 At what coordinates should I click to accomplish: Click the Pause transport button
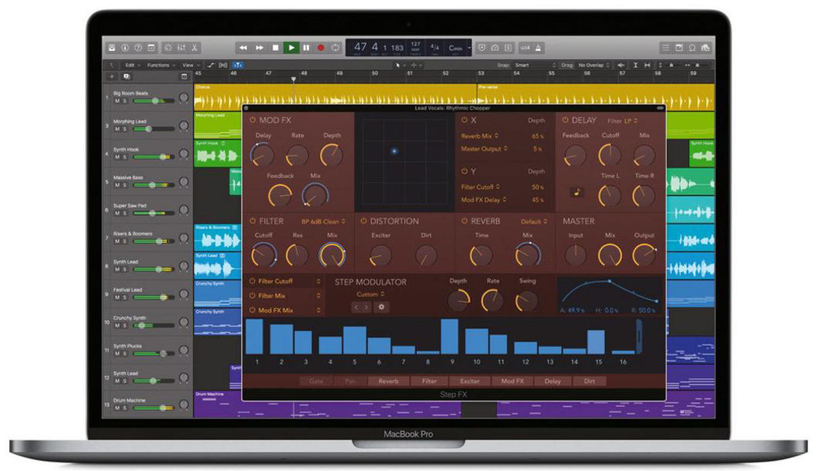pyautogui.click(x=306, y=48)
